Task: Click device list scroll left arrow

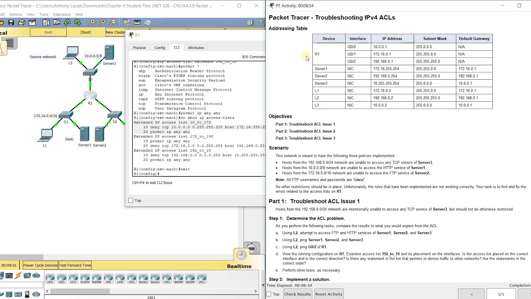Action: click(47, 291)
